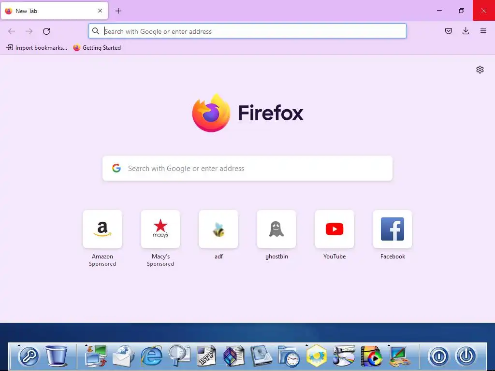495x371 pixels.
Task: Open the key/password icon in dock
Action: pos(29,356)
